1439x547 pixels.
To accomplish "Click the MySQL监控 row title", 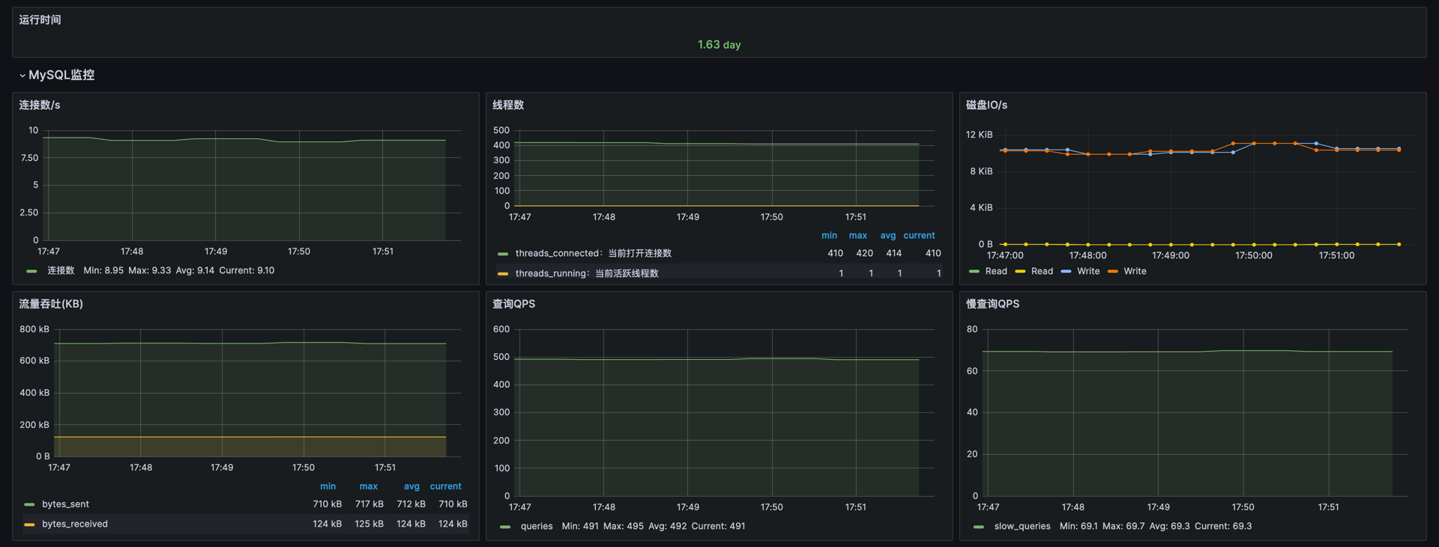I will [x=61, y=75].
